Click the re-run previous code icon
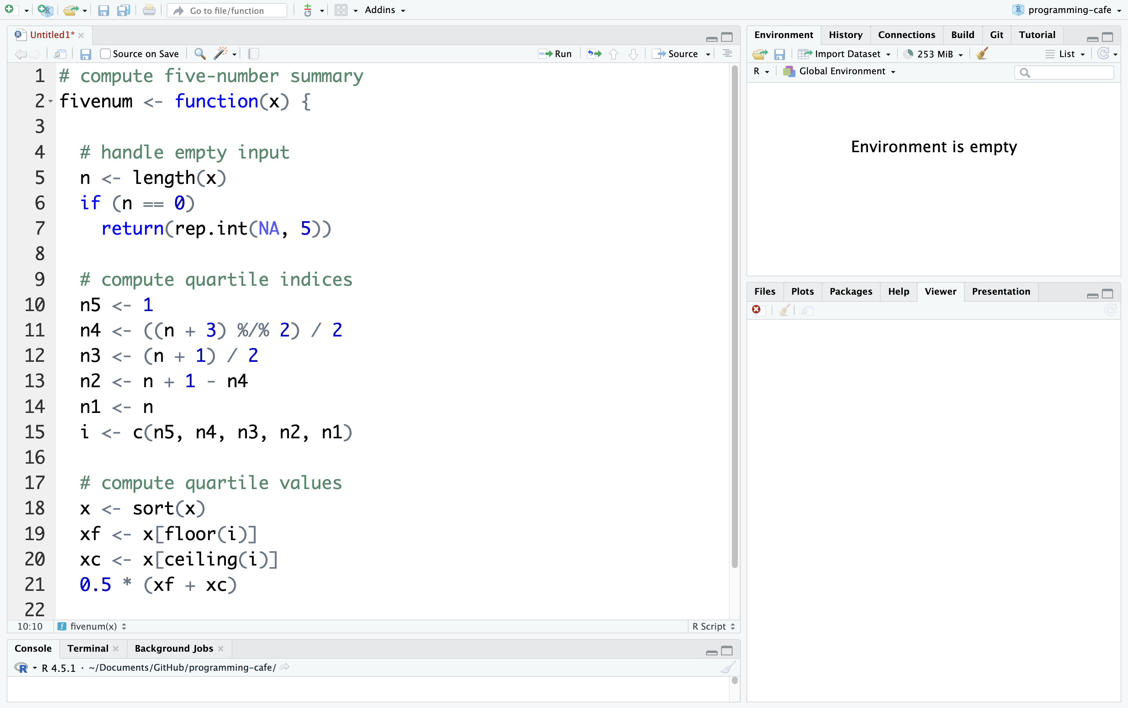 pyautogui.click(x=594, y=54)
